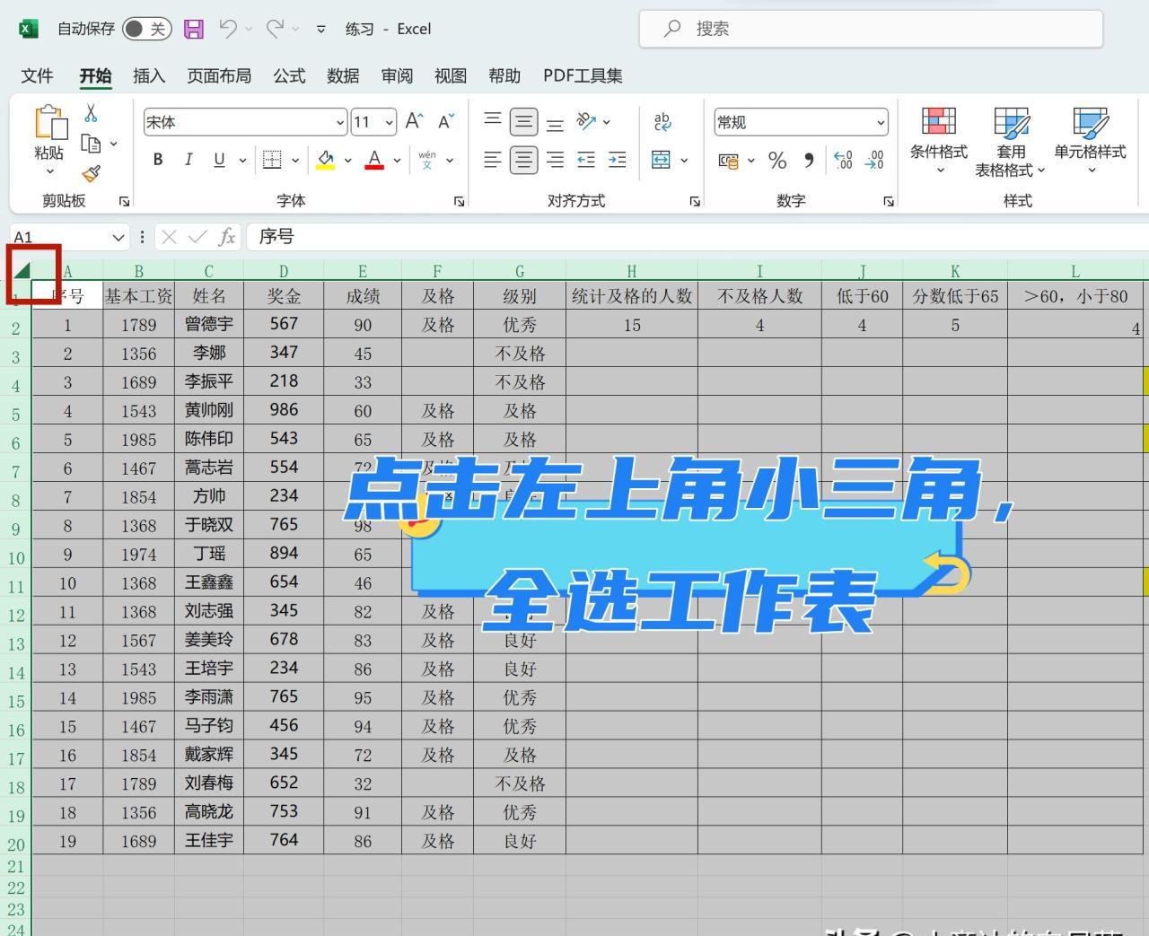Viewport: 1149px width, 936px height.
Task: Open 单元格样式 cell styles
Action: tap(1090, 139)
